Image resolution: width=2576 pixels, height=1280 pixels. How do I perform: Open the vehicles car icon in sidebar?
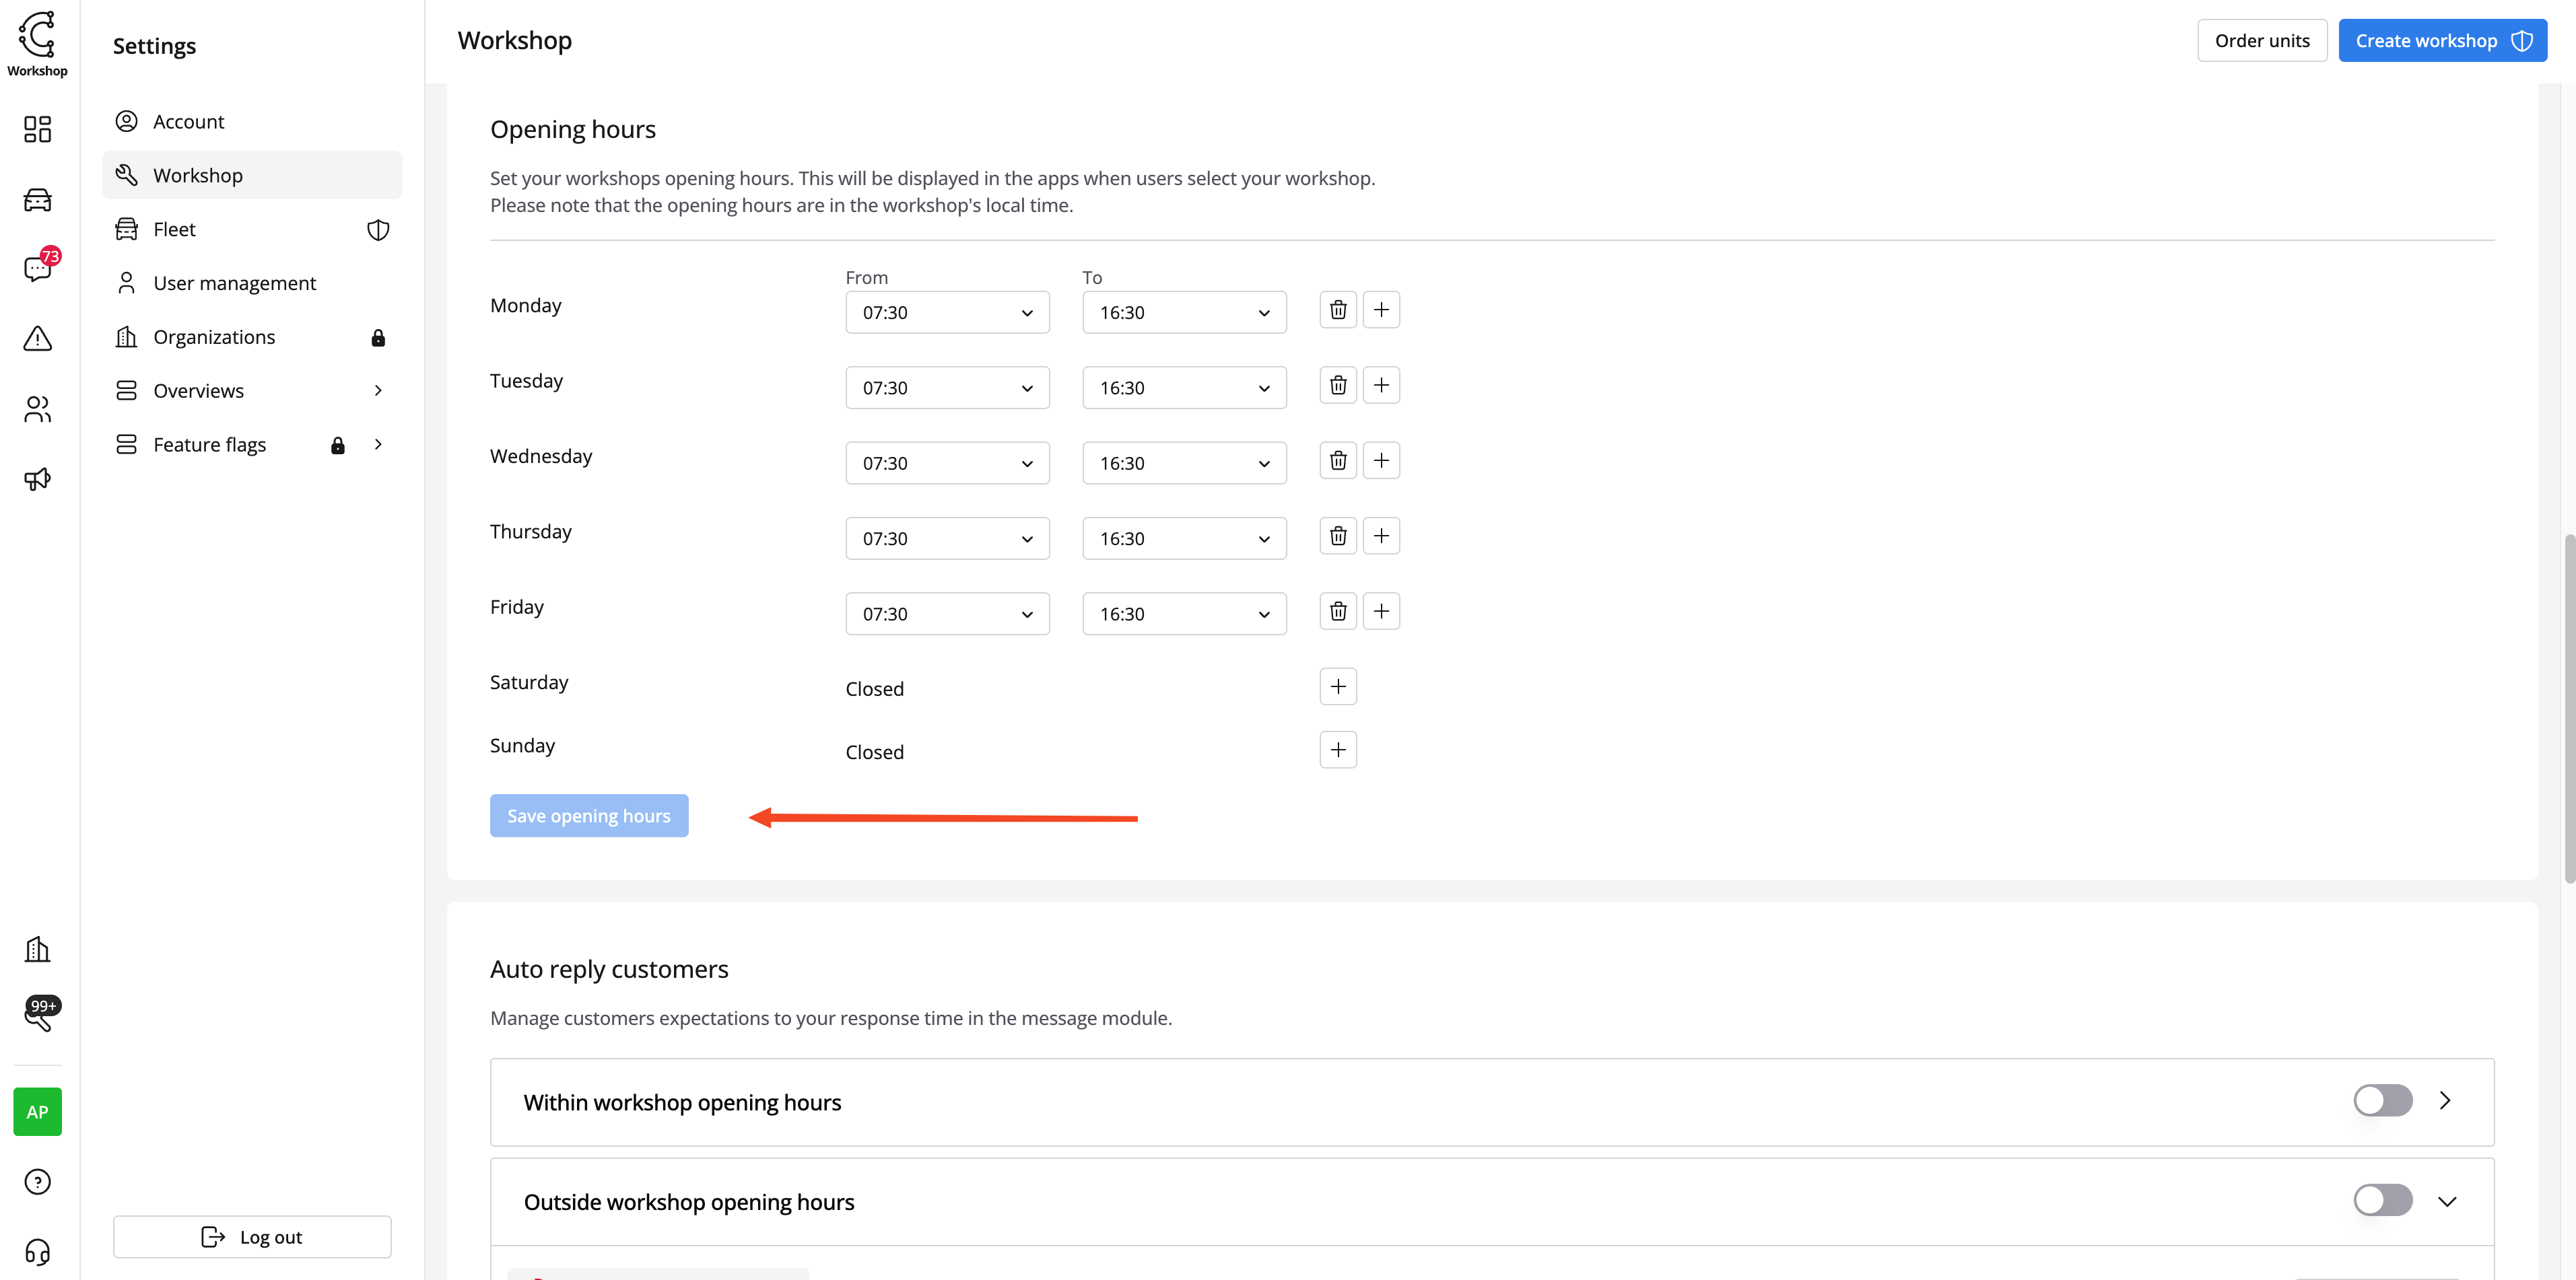tap(38, 200)
